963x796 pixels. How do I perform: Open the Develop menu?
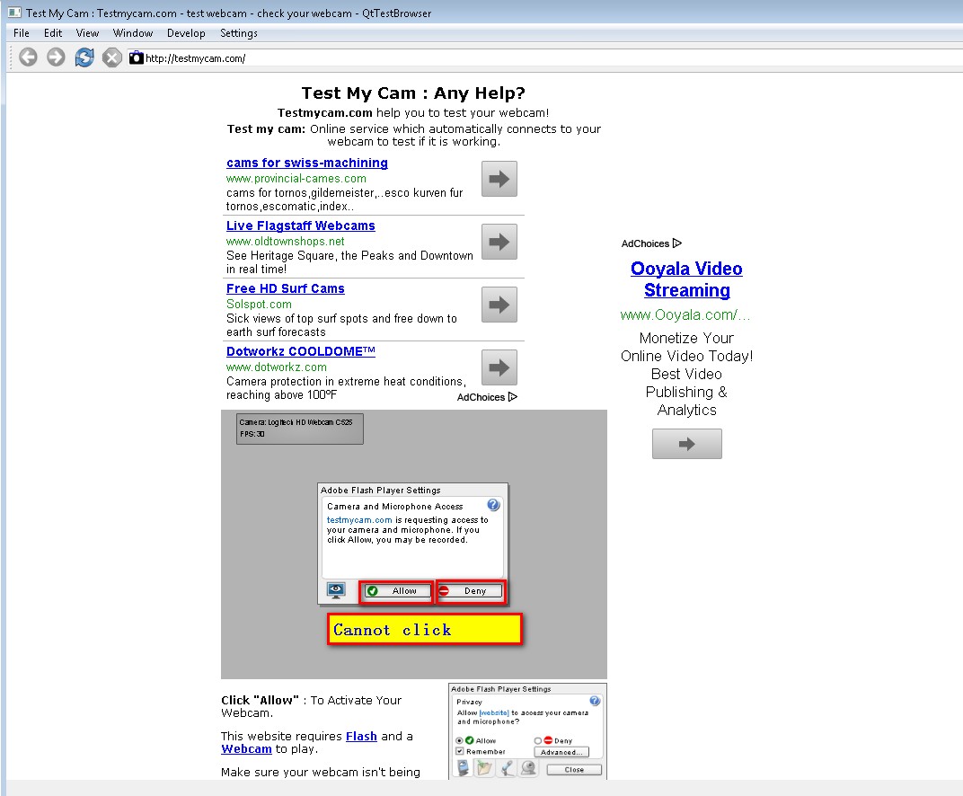click(186, 33)
